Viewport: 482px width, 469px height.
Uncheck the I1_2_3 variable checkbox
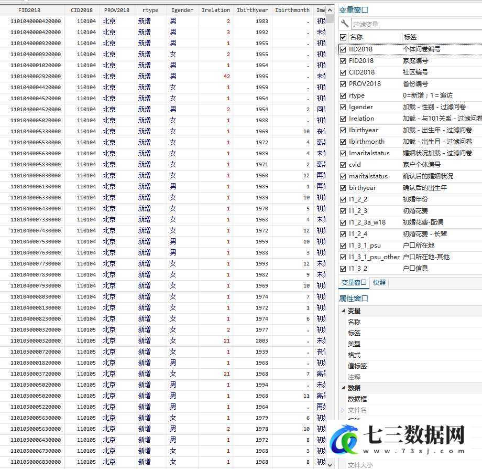point(343,211)
